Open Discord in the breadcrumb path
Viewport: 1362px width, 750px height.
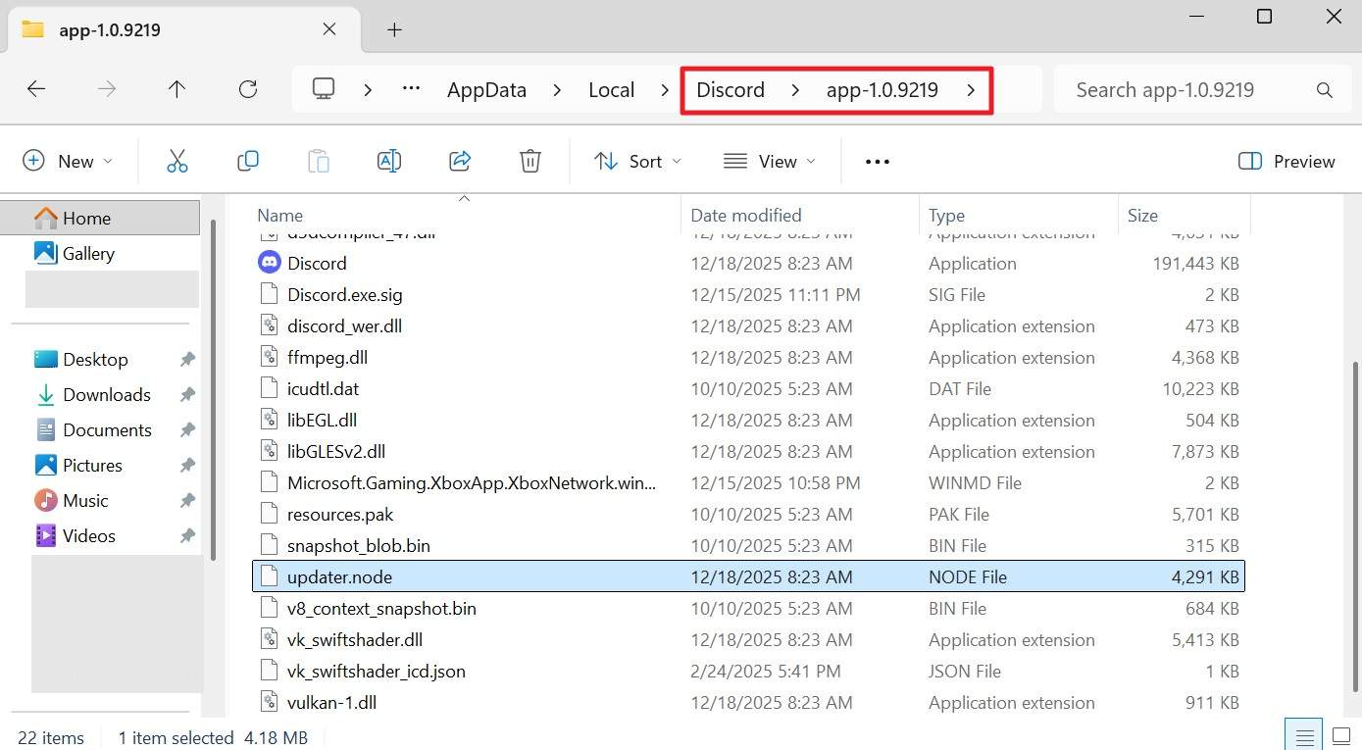click(730, 89)
